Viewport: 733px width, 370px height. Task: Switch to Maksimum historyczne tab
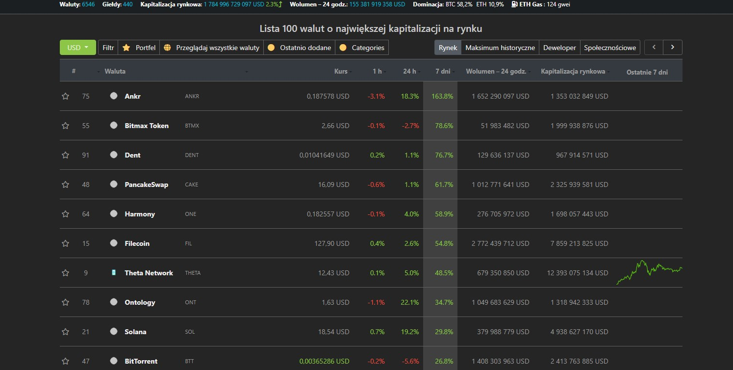pyautogui.click(x=500, y=48)
